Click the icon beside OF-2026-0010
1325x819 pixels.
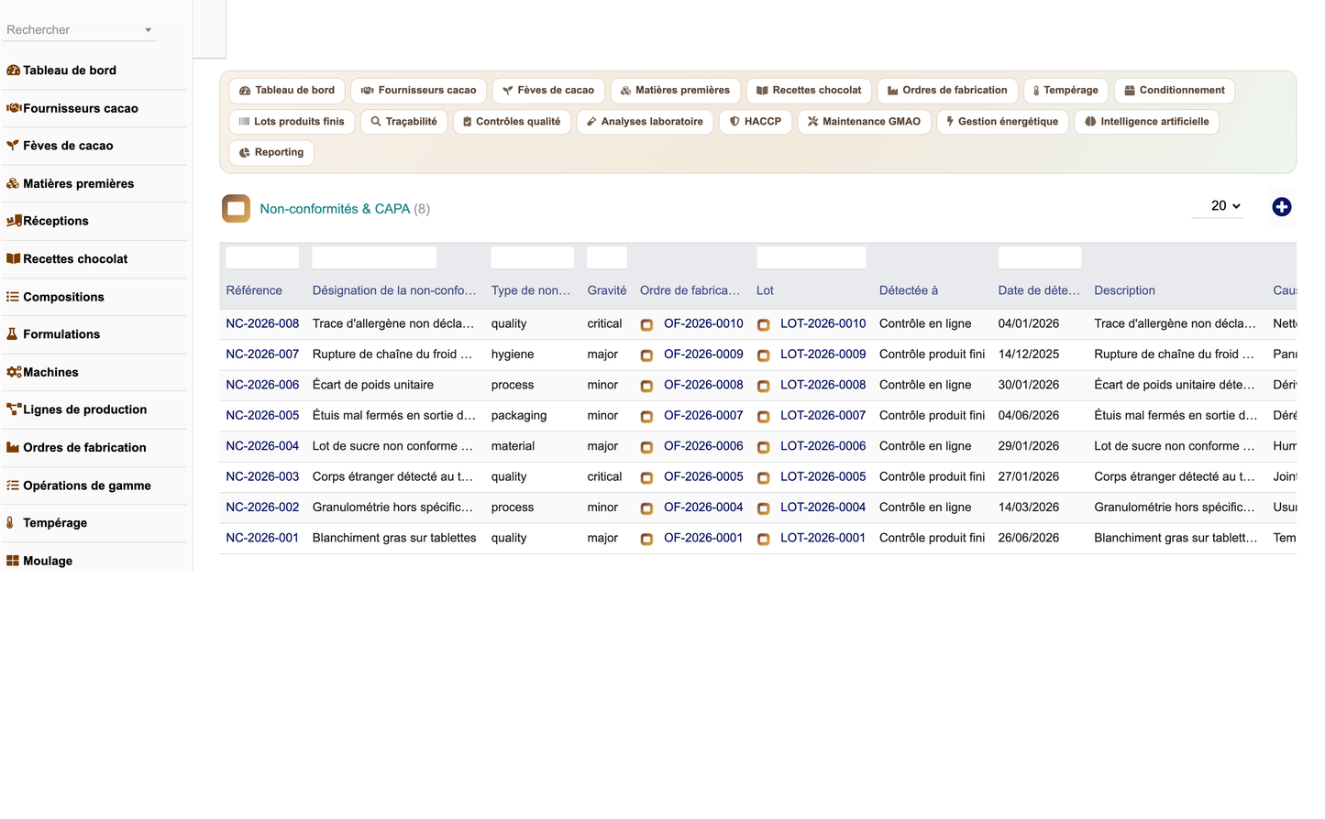(x=646, y=324)
